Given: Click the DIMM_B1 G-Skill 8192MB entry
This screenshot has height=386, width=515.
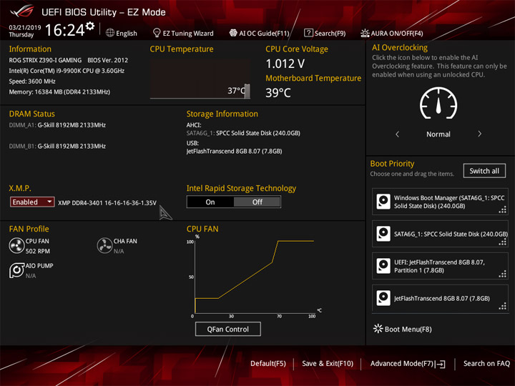Looking at the screenshot, I should pyautogui.click(x=57, y=146).
